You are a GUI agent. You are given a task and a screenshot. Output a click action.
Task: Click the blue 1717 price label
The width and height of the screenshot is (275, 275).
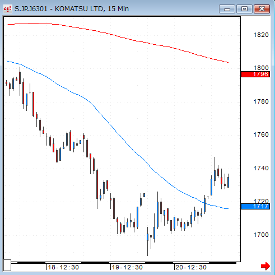pyautogui.click(x=255, y=206)
